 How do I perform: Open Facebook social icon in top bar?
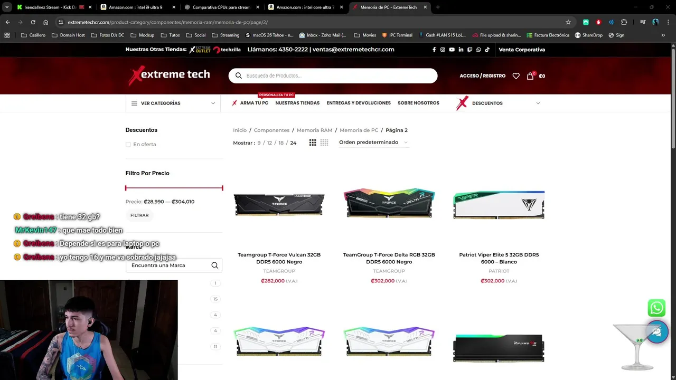click(434, 50)
